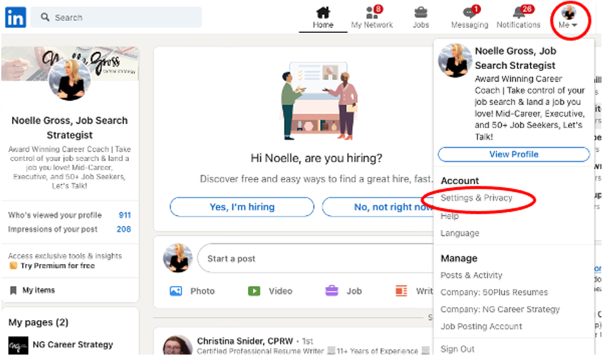Select Settings & Privacy in the menu
Screen dimensions: 602x355
tap(476, 198)
